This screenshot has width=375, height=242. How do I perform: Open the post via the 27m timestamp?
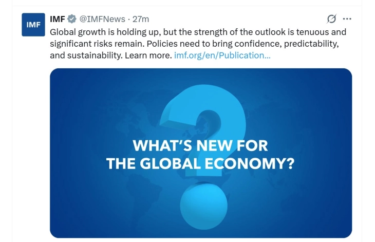tap(141, 19)
